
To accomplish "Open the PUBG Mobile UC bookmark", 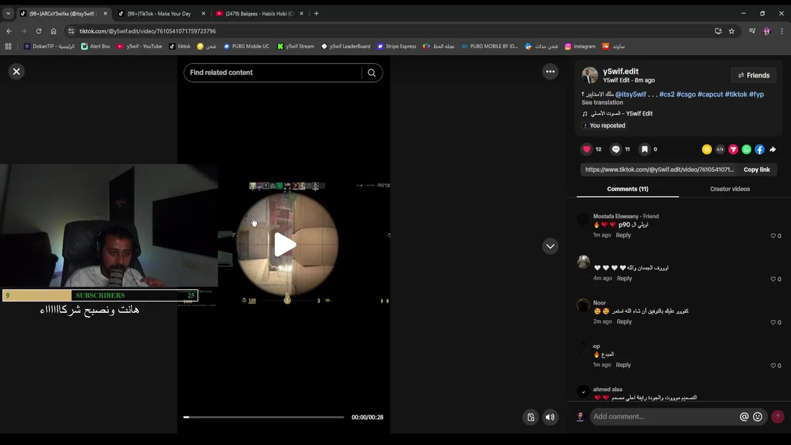I will point(246,46).
